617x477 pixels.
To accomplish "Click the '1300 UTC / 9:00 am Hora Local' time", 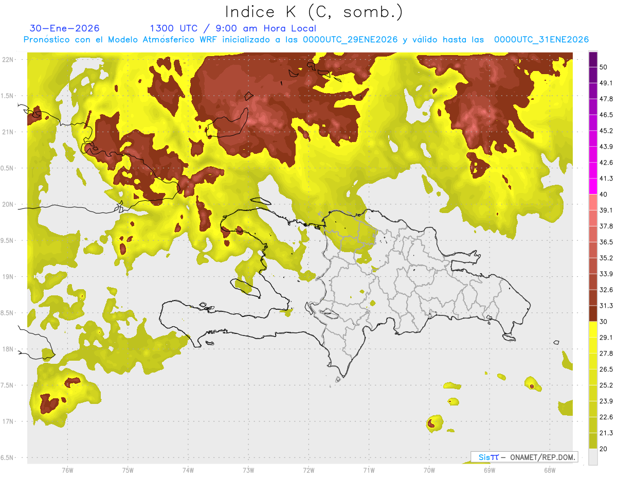I will point(233,28).
